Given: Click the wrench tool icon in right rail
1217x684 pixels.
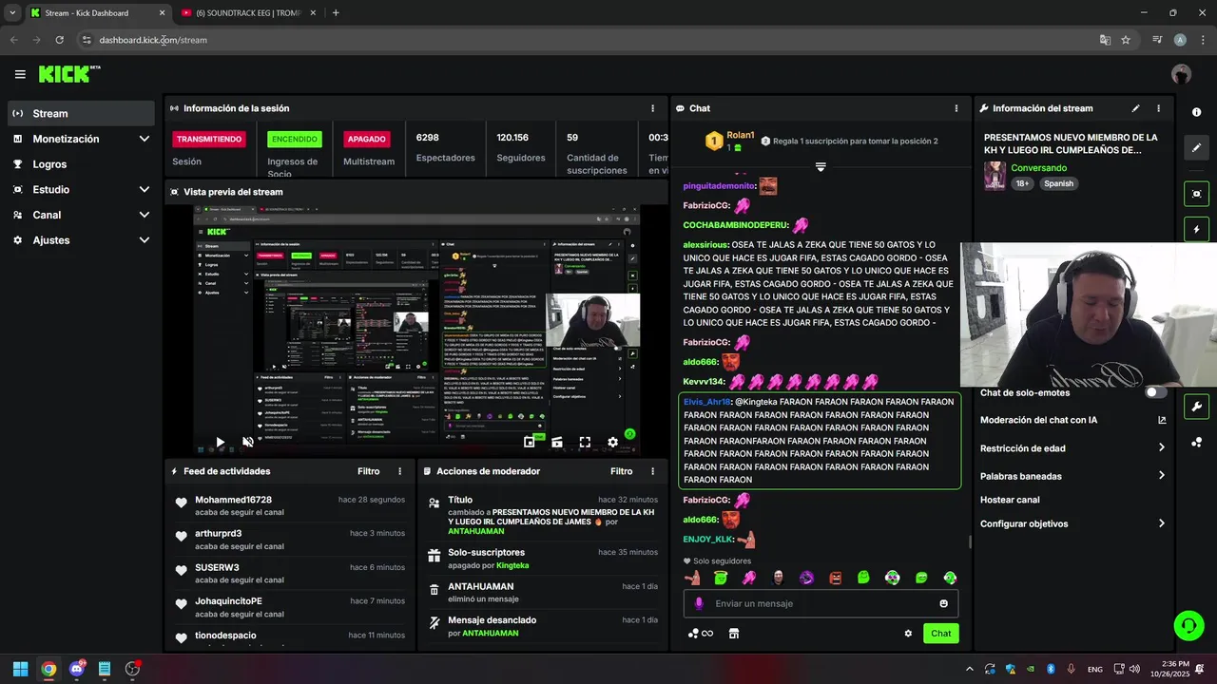Looking at the screenshot, I should [1196, 407].
